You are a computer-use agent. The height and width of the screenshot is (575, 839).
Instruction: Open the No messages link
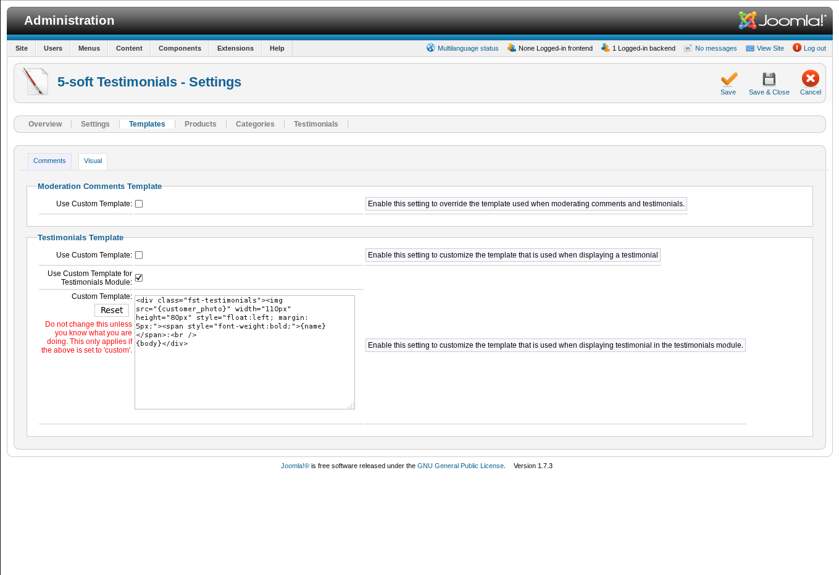tap(716, 48)
